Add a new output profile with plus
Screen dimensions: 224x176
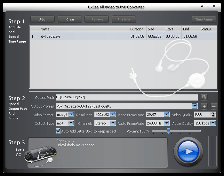click(204, 106)
